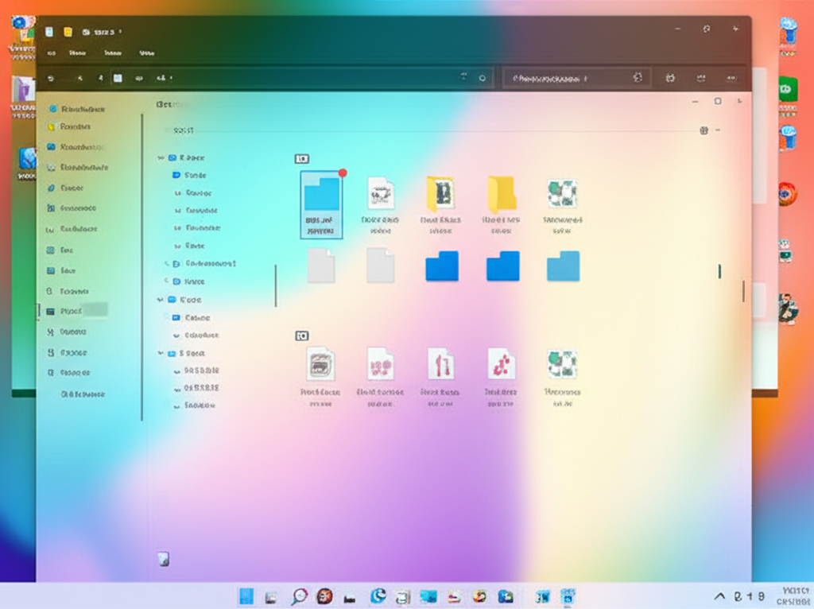The width and height of the screenshot is (814, 609).
Task: Click the Back arrow in the navigation toolbar
Action: pyautogui.click(x=52, y=79)
